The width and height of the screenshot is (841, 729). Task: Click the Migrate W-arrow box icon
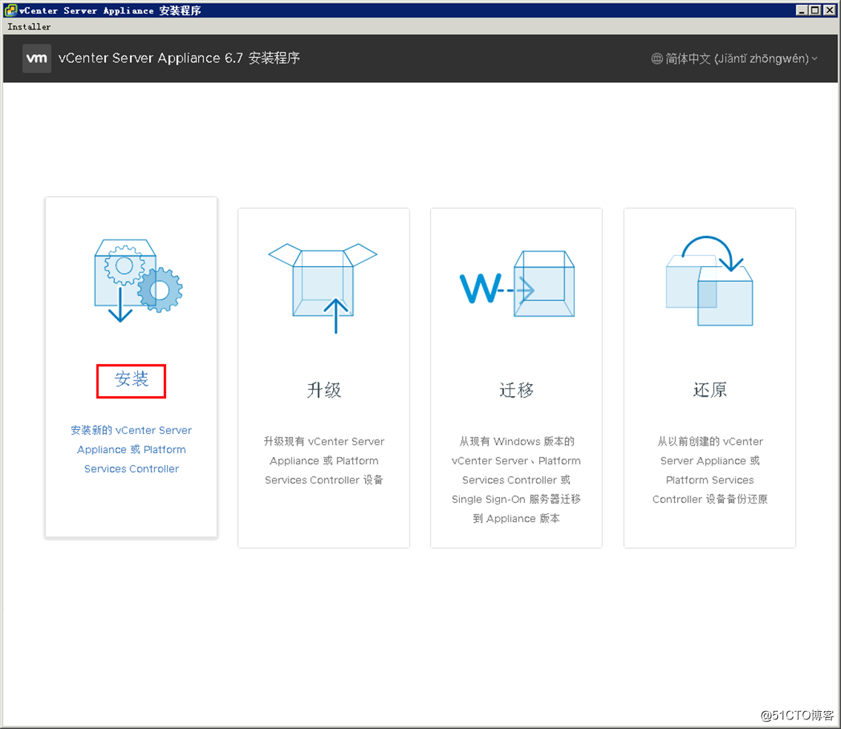[517, 284]
